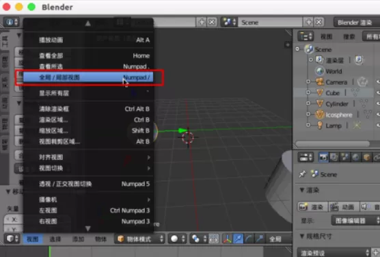Open the Render Layers properties tab icon
Screen dimensions: 380x257
[334, 157]
